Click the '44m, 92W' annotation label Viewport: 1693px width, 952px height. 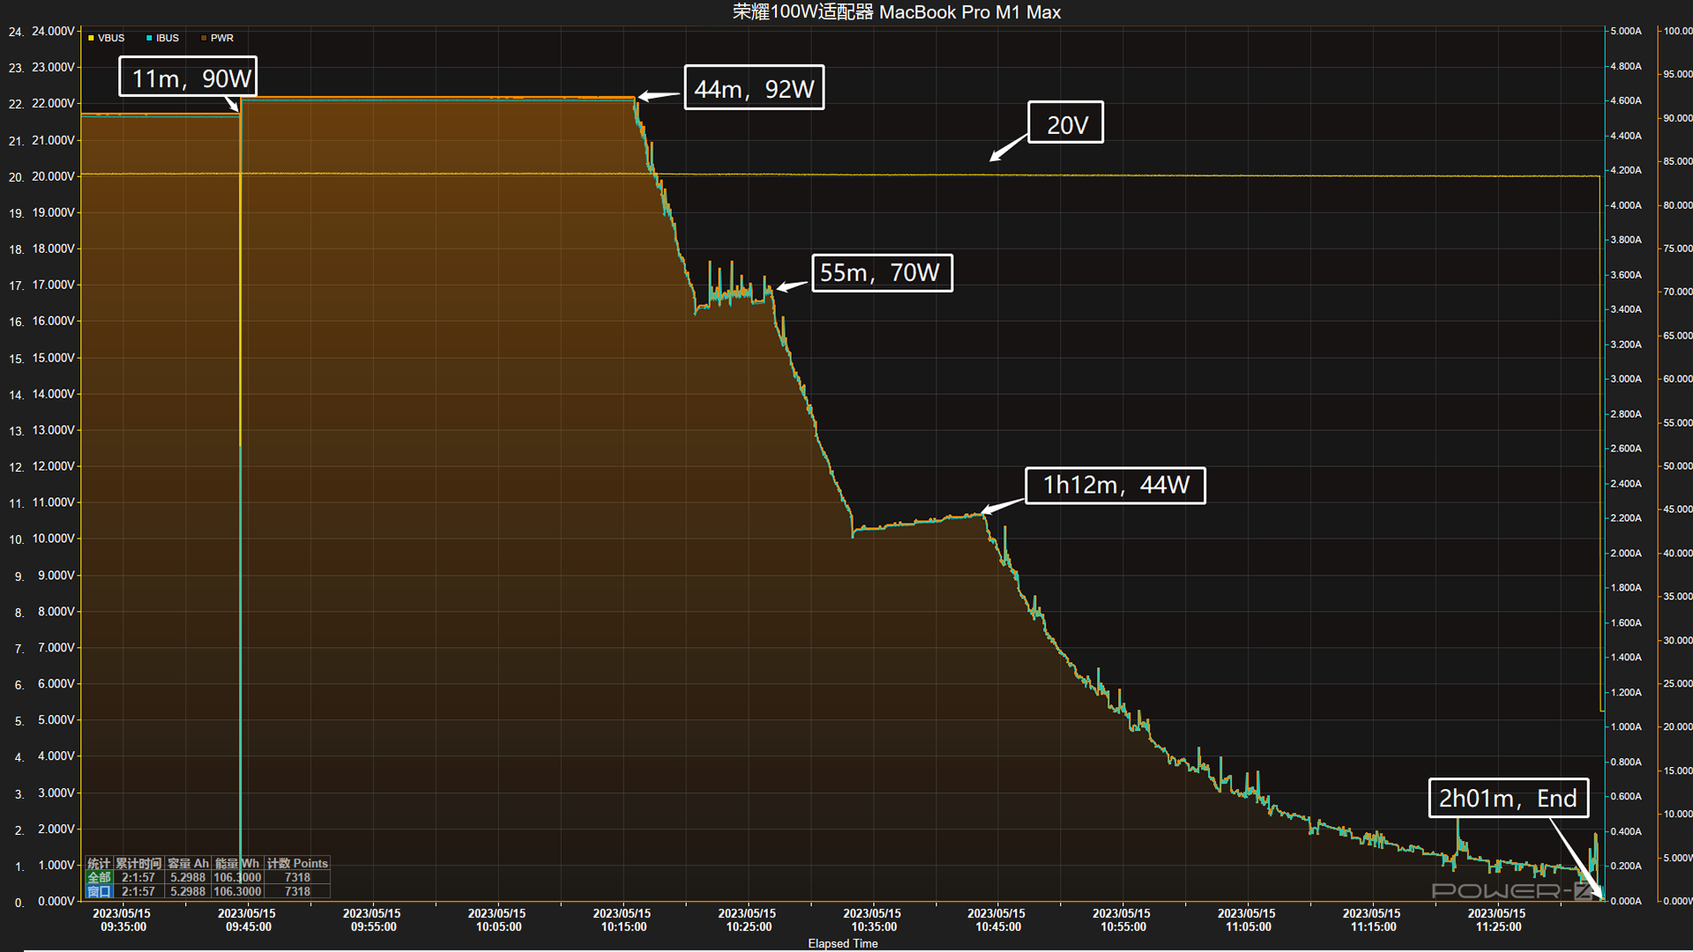[x=754, y=88]
